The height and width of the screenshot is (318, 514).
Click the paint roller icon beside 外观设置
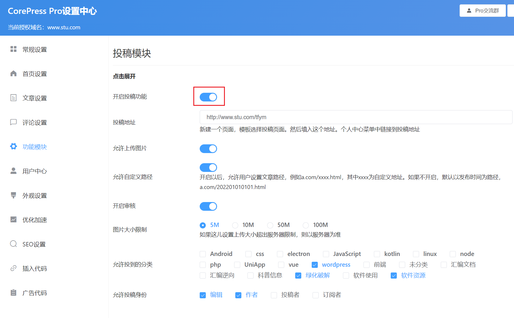(13, 195)
